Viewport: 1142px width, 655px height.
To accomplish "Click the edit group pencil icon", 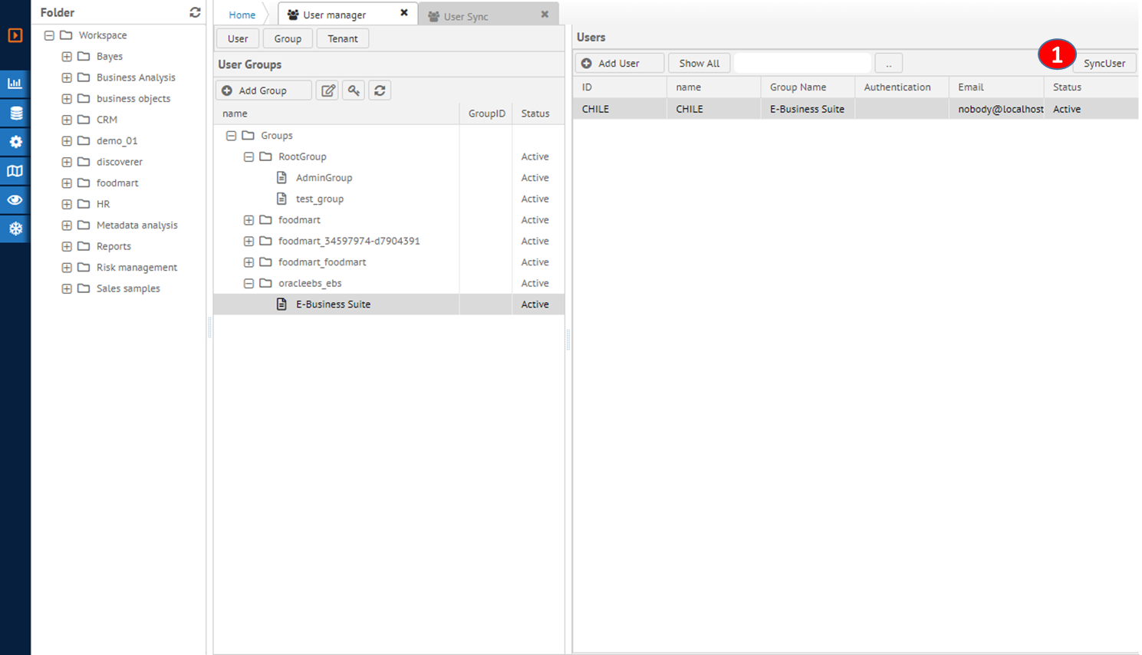I will pos(328,91).
